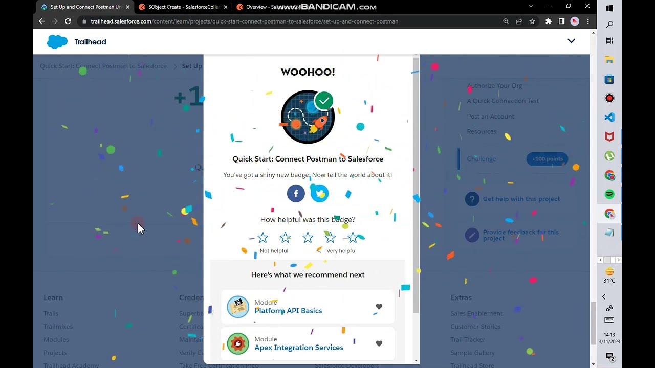Viewport: 655px width, 368px height.
Task: Open the Windows Start button
Action: point(609,8)
